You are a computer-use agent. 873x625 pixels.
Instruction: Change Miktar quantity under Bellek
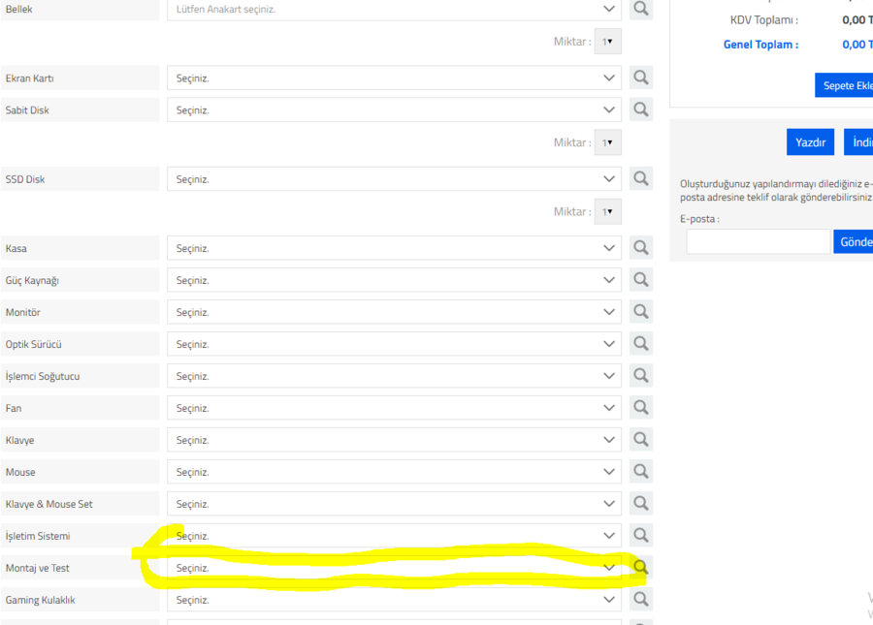(x=607, y=42)
